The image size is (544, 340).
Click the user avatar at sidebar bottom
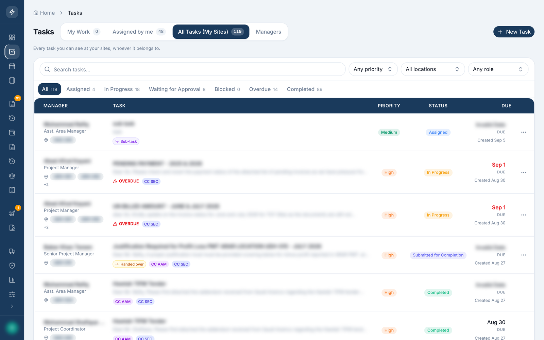click(12, 328)
